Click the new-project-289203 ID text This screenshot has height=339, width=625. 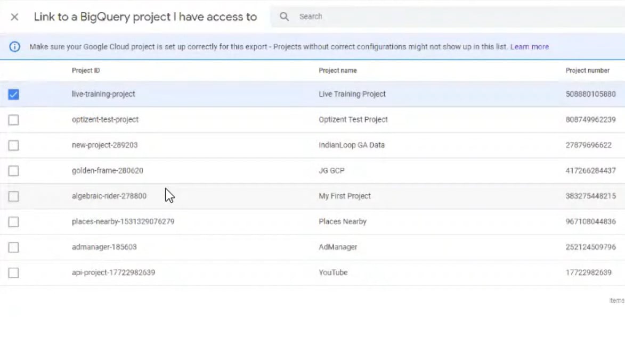105,145
